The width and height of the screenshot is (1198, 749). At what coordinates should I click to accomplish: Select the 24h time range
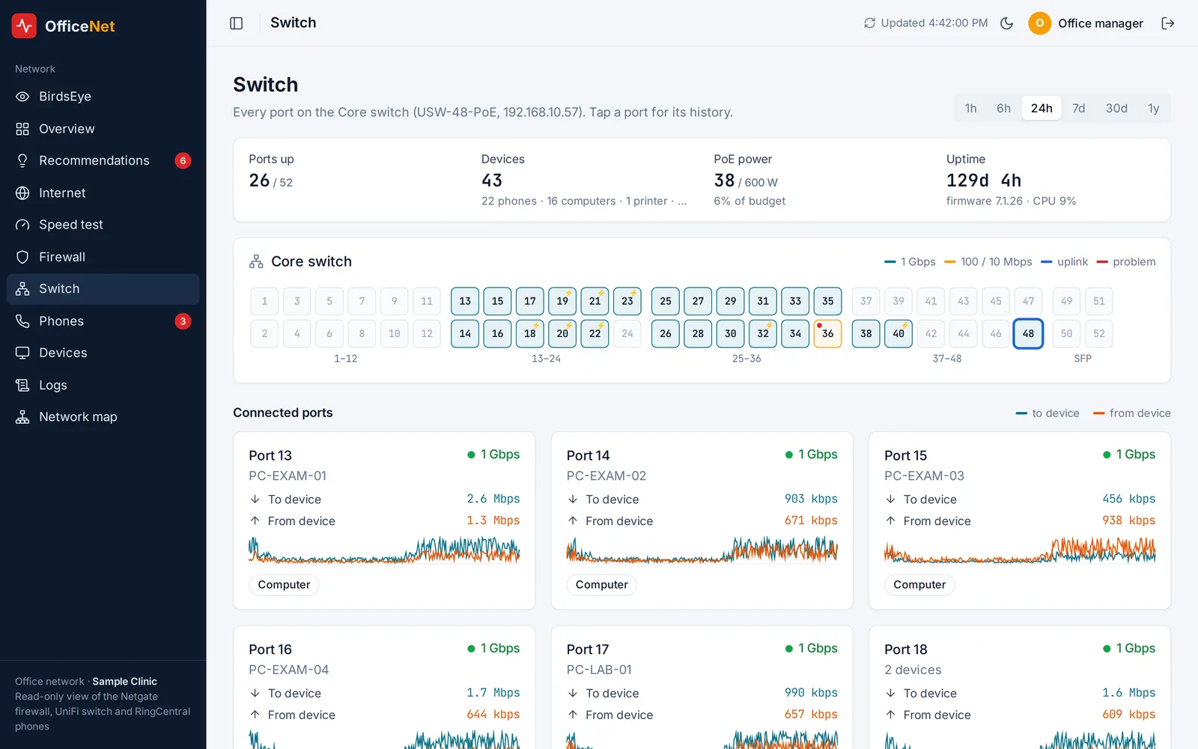[1042, 109]
